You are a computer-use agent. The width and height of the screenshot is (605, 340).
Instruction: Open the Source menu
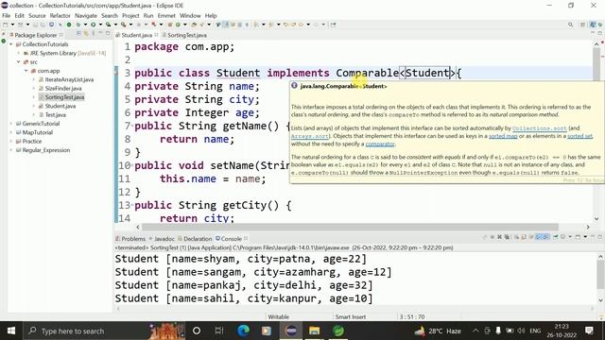pyautogui.click(x=37, y=16)
